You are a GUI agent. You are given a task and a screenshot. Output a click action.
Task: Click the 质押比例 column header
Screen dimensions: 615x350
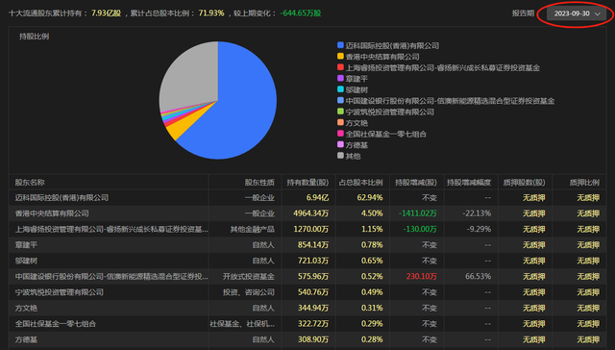tap(584, 182)
